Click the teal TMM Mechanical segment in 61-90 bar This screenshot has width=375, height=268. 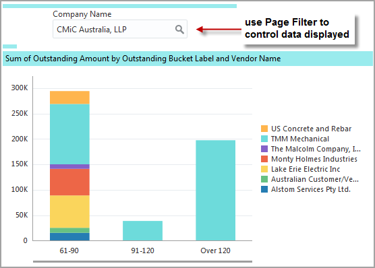point(69,134)
